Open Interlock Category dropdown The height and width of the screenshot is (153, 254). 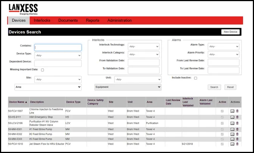[144, 55]
